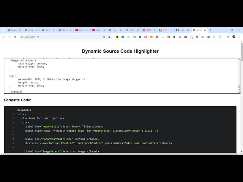Click inside the source code textarea
Viewport: 243px width, 182px height.
pyautogui.click(x=114, y=76)
